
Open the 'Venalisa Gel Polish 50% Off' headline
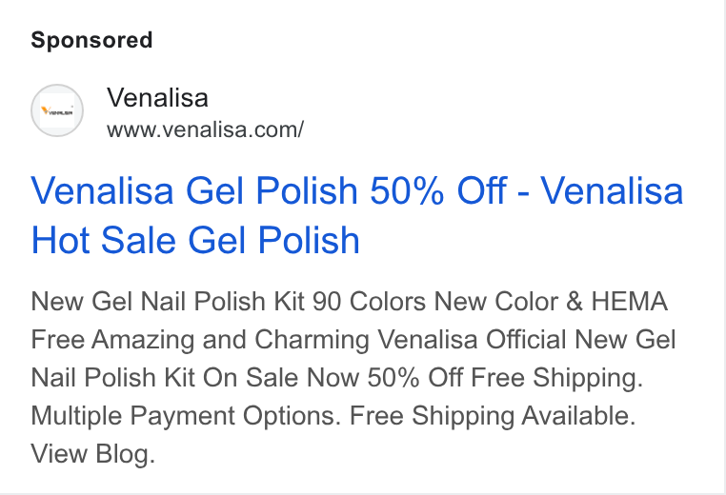click(x=269, y=190)
